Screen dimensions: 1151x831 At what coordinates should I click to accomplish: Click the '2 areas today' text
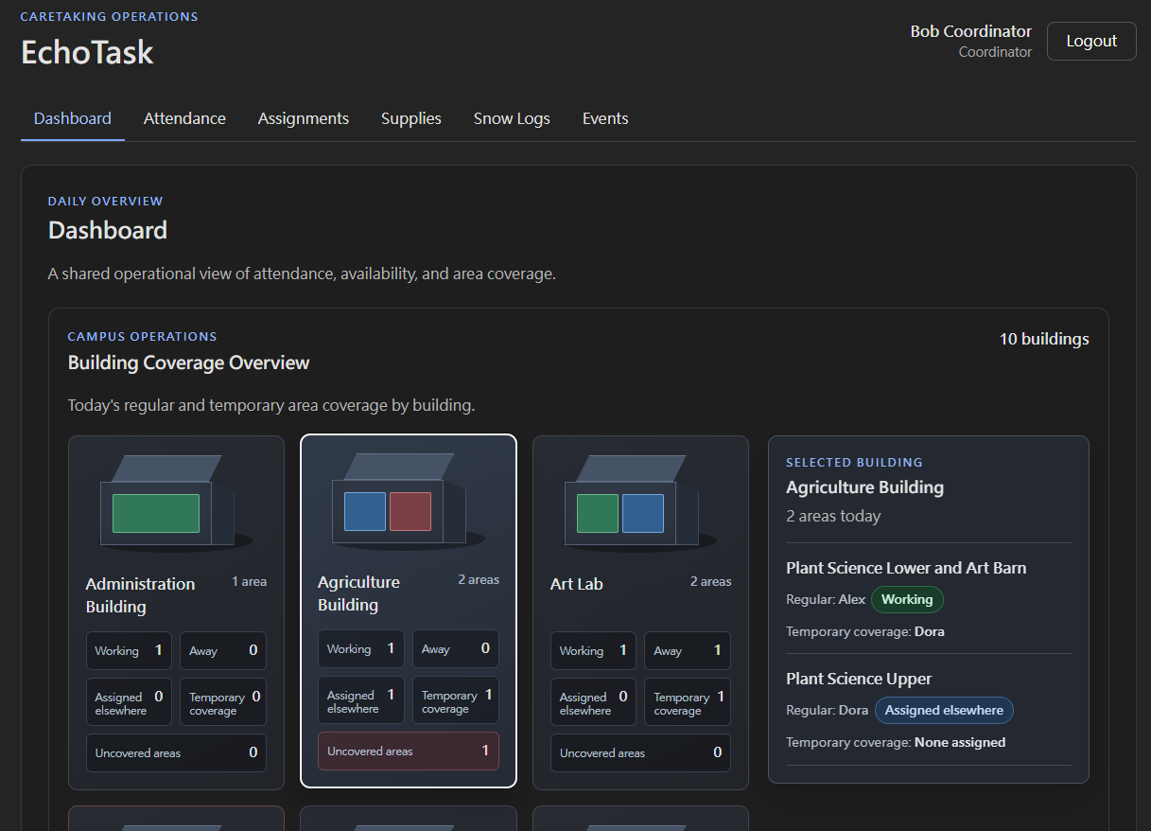click(x=833, y=516)
